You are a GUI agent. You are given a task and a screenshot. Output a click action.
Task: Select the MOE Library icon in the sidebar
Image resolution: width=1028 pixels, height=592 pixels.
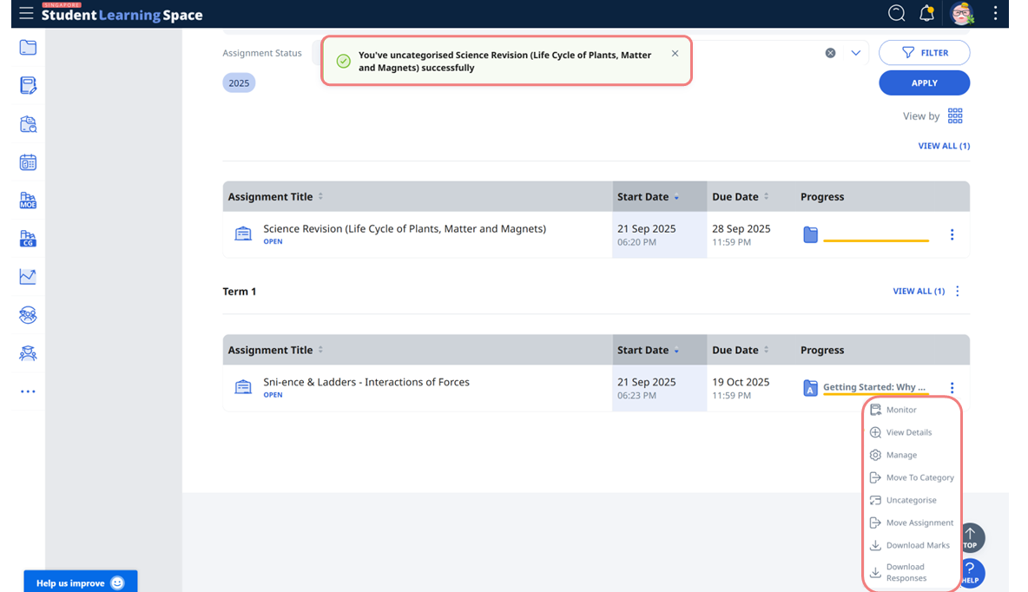27,201
